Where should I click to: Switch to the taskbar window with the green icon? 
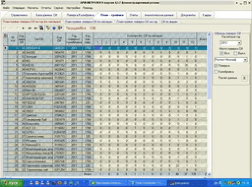pyautogui.click(x=107, y=183)
